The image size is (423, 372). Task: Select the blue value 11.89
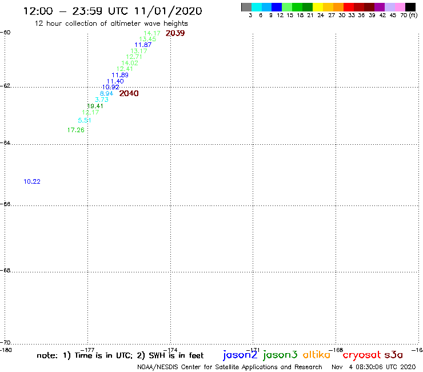[120, 75]
